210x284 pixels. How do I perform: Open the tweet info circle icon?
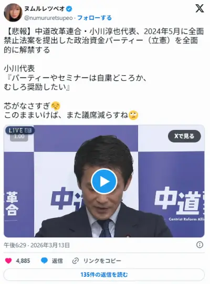[x=199, y=245]
